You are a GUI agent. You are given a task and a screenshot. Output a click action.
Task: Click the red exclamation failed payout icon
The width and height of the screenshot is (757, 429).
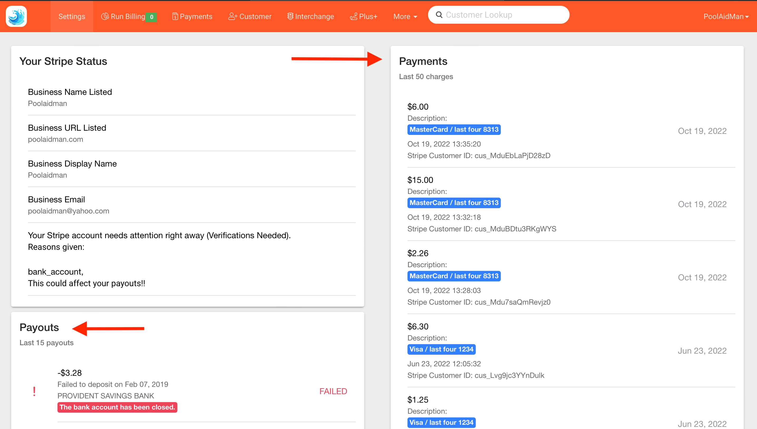34,391
